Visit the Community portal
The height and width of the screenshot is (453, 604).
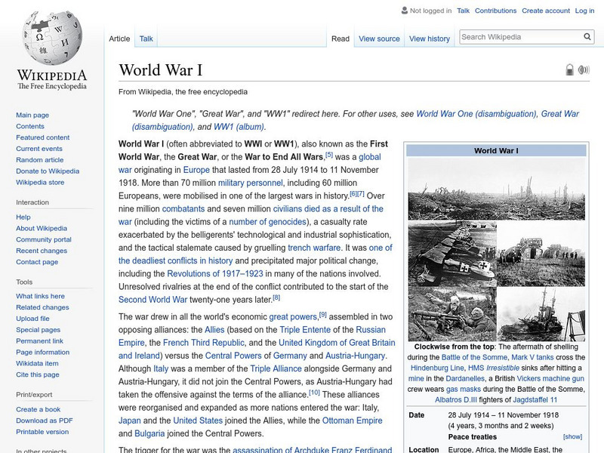(x=44, y=239)
